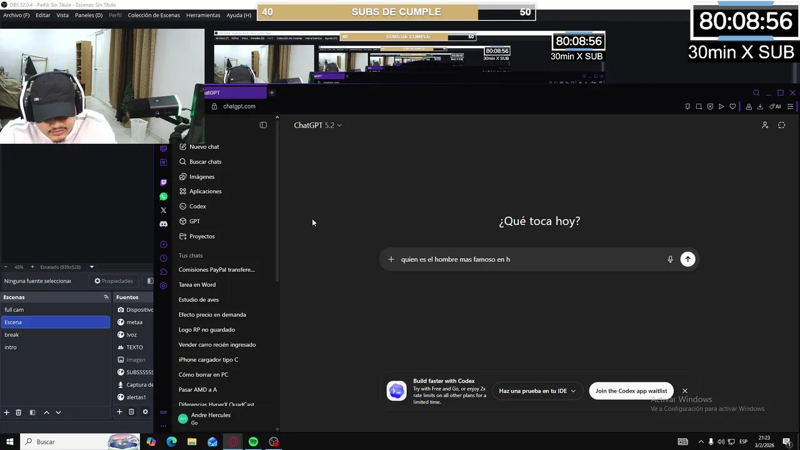Click the heart bookmark icon in address bar

732,106
